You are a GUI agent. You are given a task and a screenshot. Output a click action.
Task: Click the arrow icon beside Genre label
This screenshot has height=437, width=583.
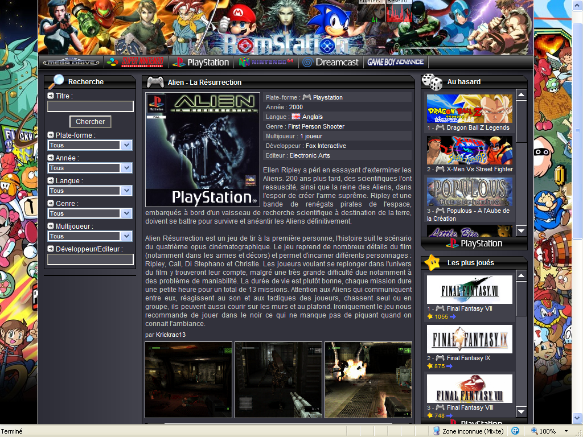(x=51, y=203)
